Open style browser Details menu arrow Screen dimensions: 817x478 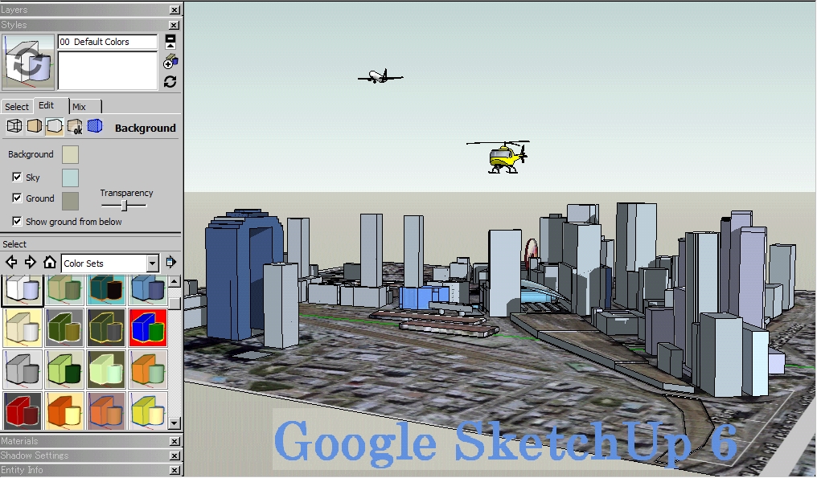tap(171, 263)
